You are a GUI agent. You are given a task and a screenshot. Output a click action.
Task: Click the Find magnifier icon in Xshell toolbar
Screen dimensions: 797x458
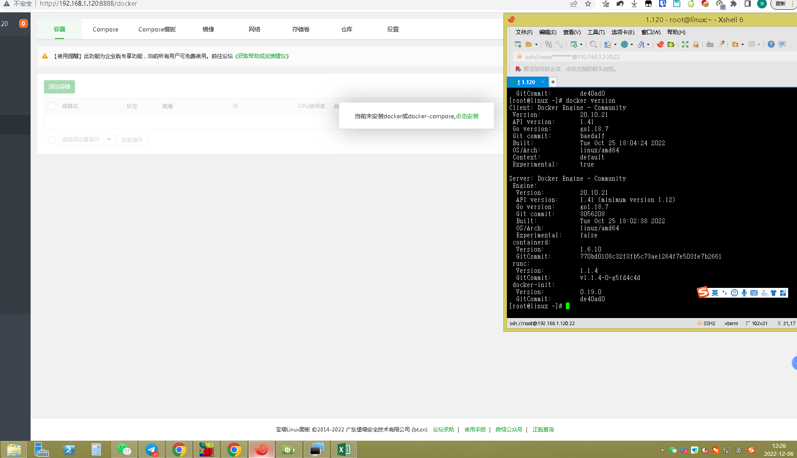(593, 44)
